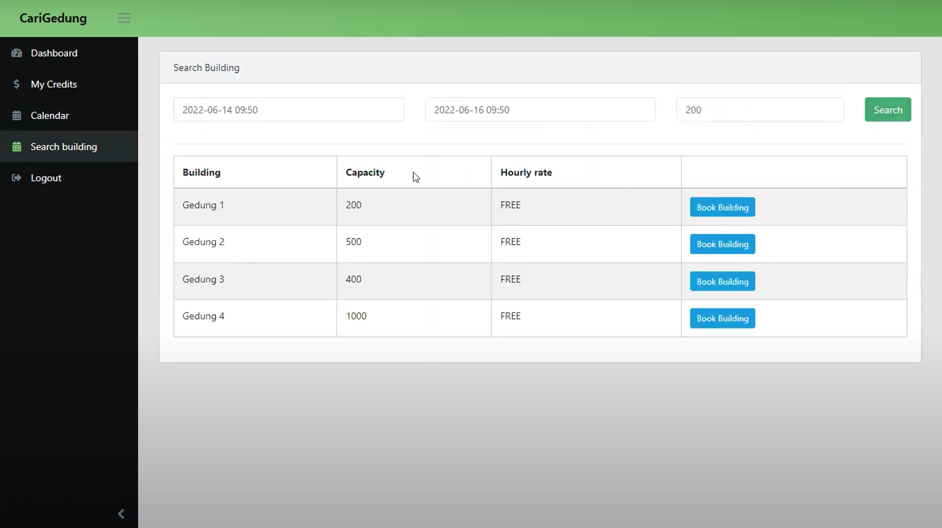942x528 pixels.
Task: Focus capacity input showing 200
Action: click(x=760, y=110)
